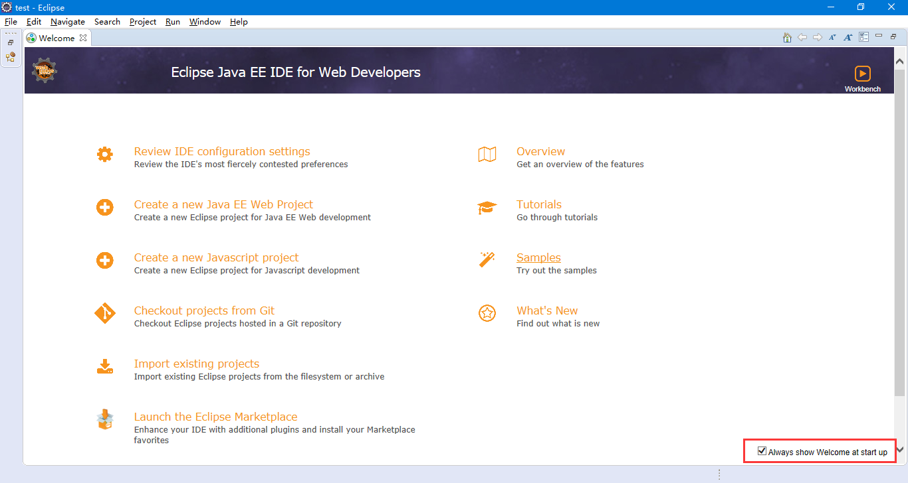Click the Web Tools gear logo
Viewport: 908px width, 483px height.
point(45,70)
